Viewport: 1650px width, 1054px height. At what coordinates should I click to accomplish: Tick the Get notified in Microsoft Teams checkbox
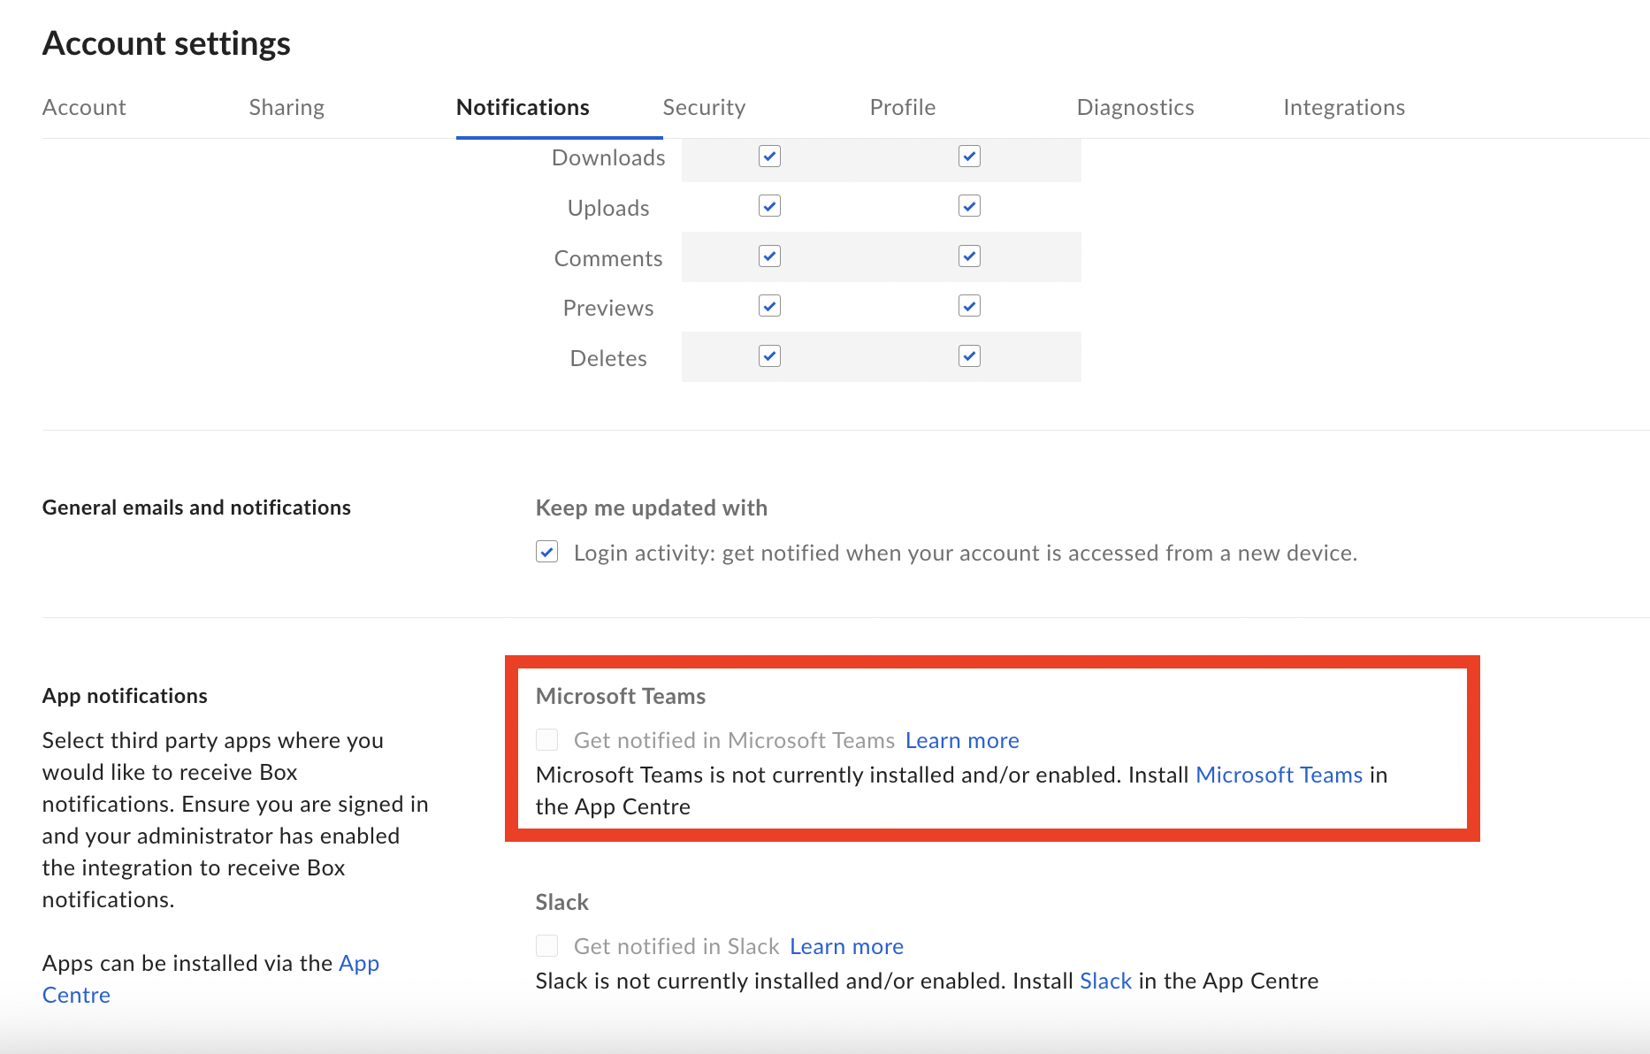547,740
